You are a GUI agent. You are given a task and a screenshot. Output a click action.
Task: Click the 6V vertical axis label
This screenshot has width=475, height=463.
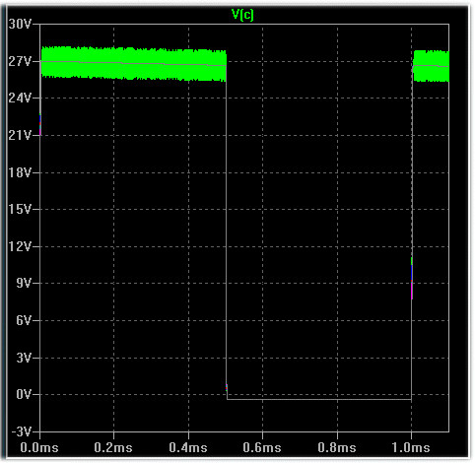24,320
